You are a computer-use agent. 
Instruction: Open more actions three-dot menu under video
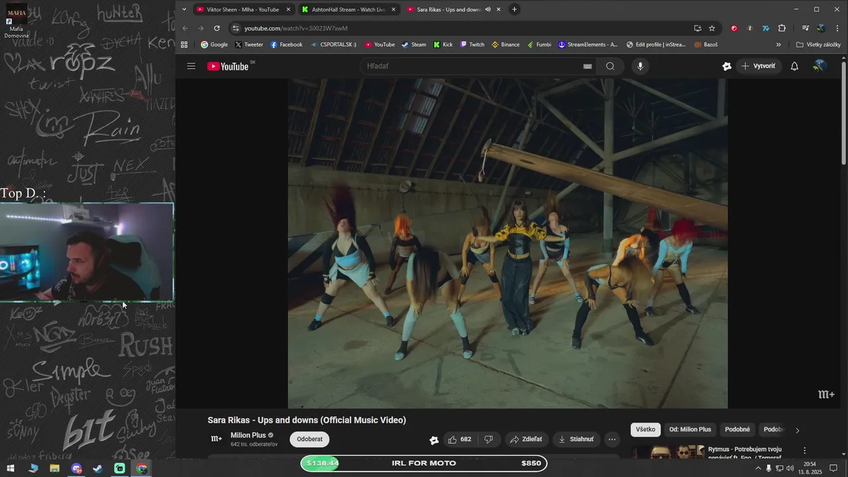[612, 439]
